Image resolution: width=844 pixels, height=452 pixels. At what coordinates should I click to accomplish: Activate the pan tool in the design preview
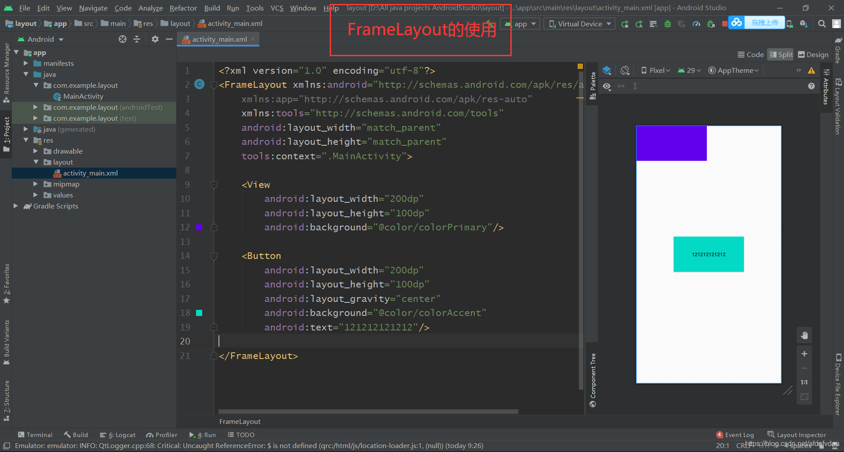804,335
